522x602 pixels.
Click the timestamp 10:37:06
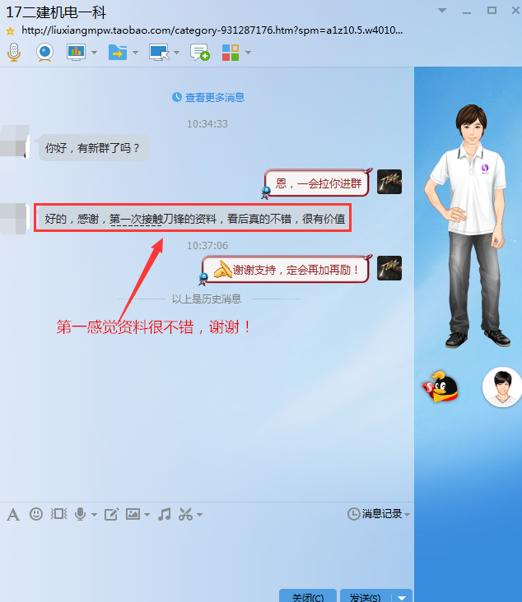tap(207, 246)
